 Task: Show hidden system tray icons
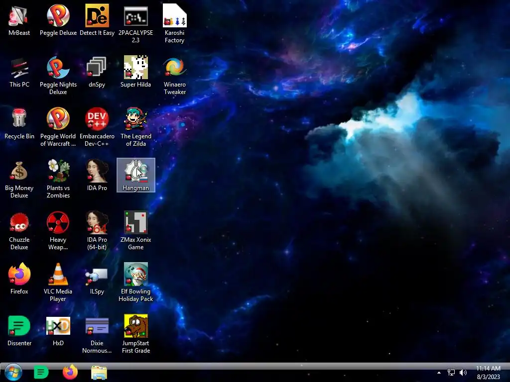(x=439, y=373)
